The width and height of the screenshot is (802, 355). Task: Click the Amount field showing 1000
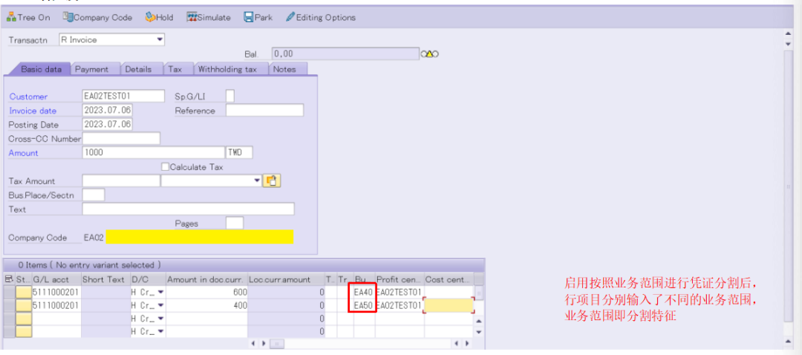point(153,152)
